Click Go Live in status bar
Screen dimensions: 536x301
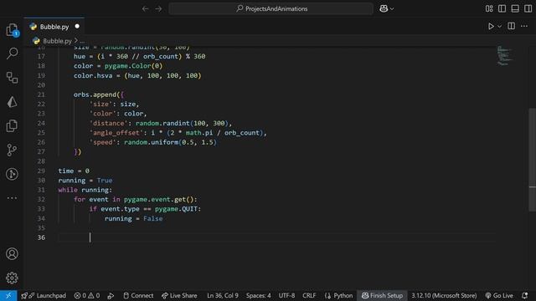point(499,295)
